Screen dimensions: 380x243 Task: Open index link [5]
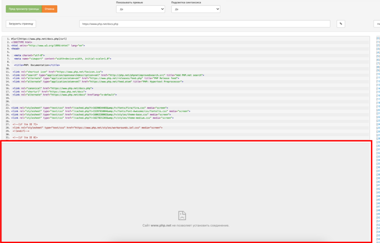378,56
